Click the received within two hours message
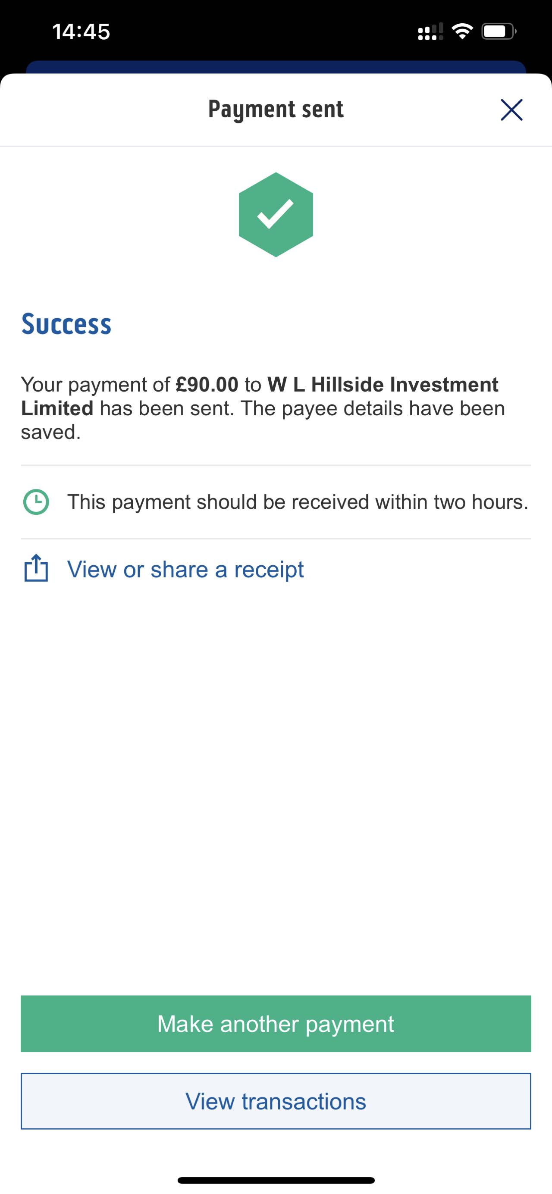 (x=298, y=502)
